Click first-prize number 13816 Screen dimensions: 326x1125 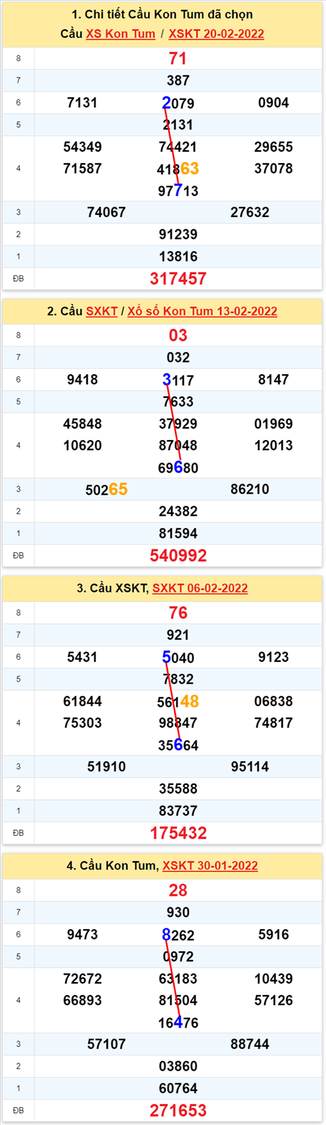(x=178, y=256)
